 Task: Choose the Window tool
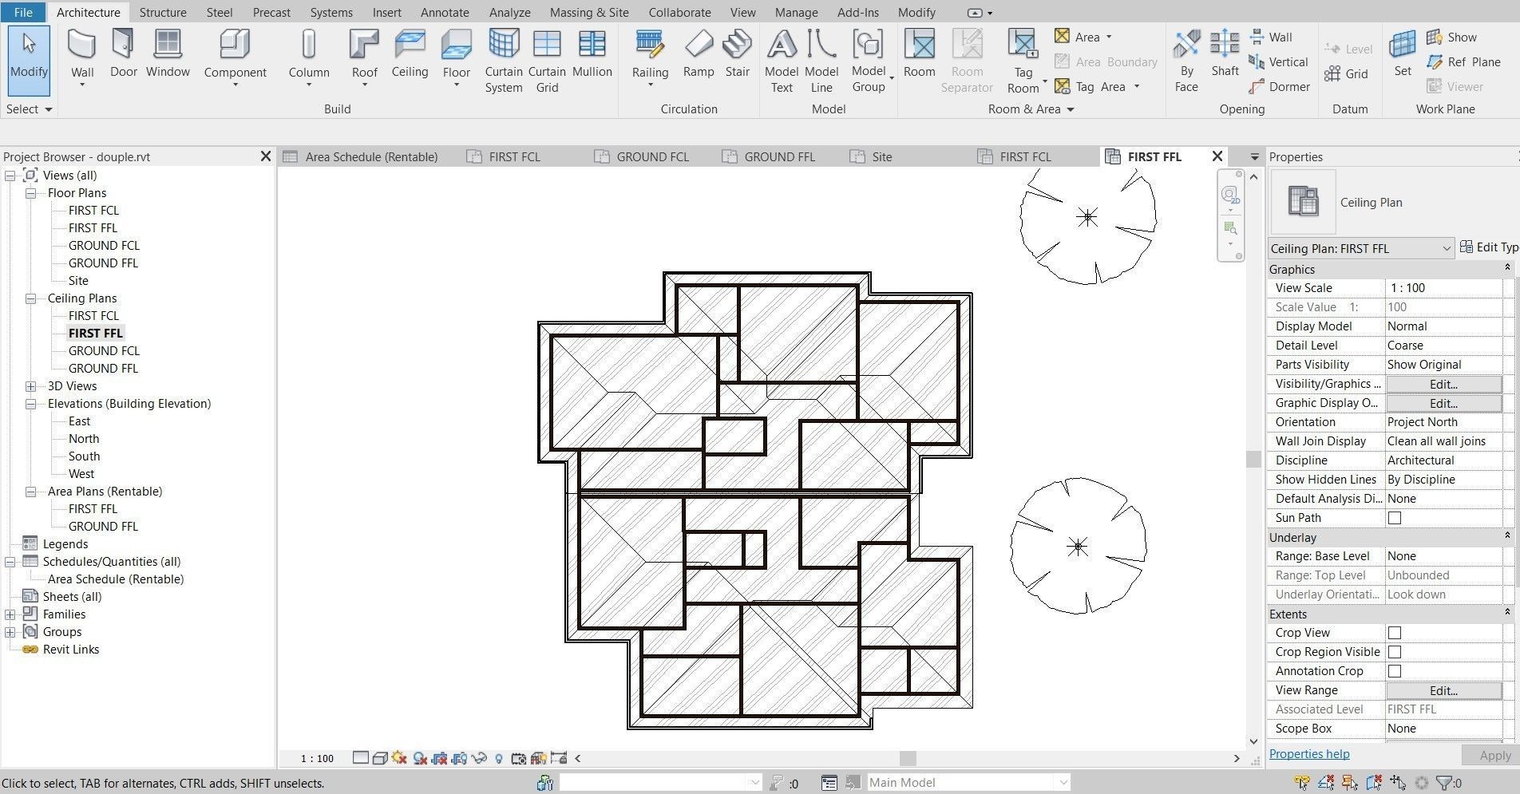(x=168, y=53)
